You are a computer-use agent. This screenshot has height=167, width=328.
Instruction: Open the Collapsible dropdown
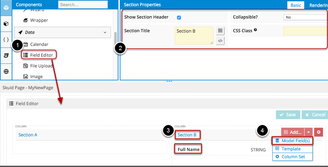(x=305, y=17)
